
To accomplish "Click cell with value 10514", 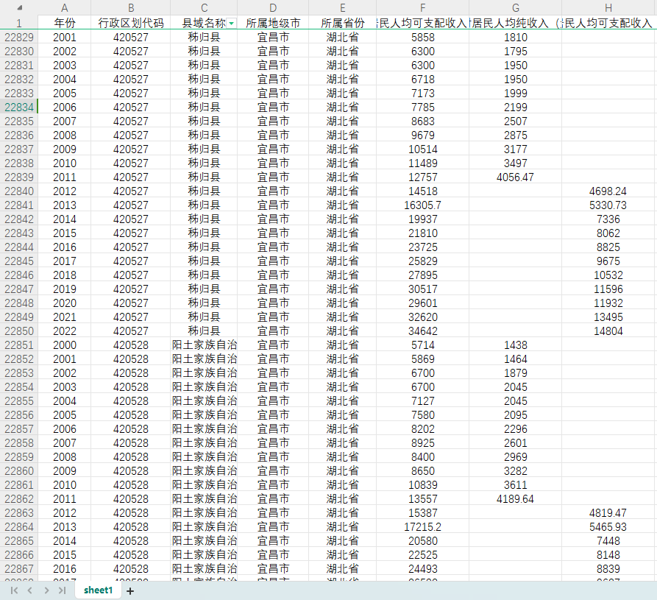I will [422, 149].
